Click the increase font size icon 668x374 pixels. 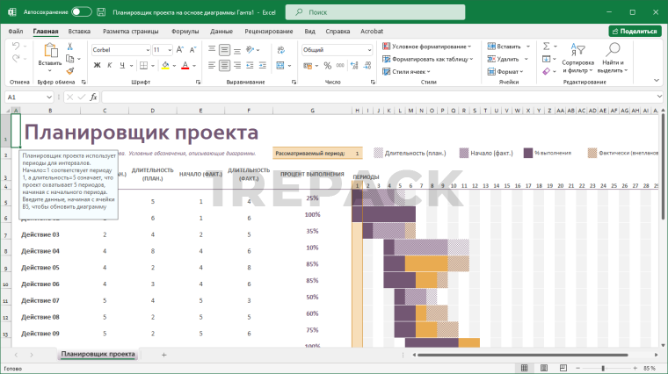pos(181,50)
